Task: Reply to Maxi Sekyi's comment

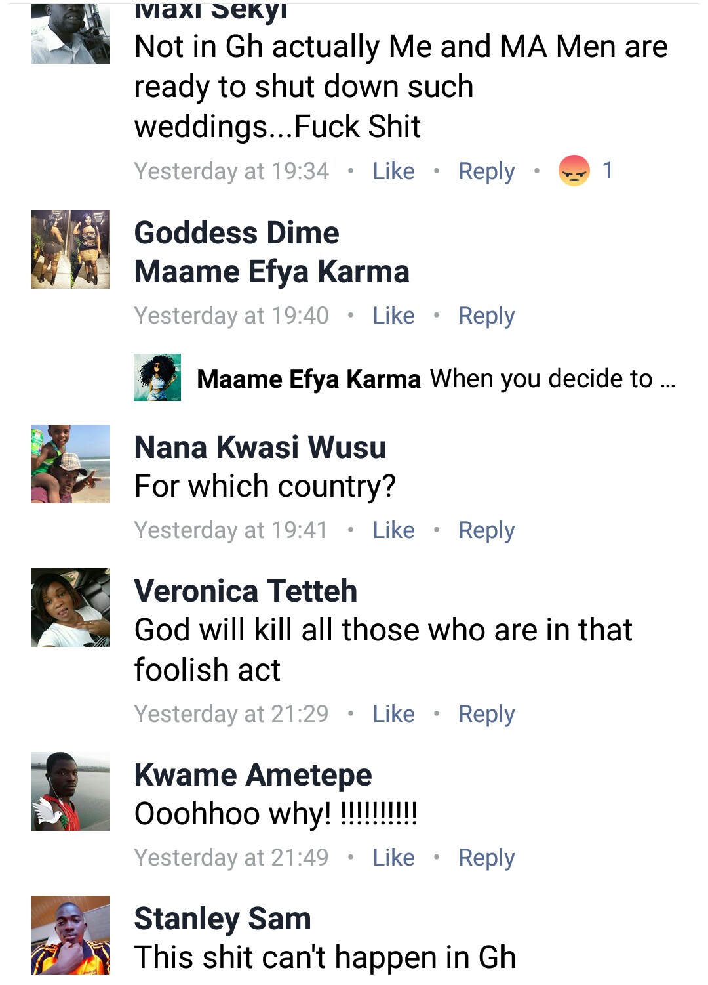Action: (486, 171)
